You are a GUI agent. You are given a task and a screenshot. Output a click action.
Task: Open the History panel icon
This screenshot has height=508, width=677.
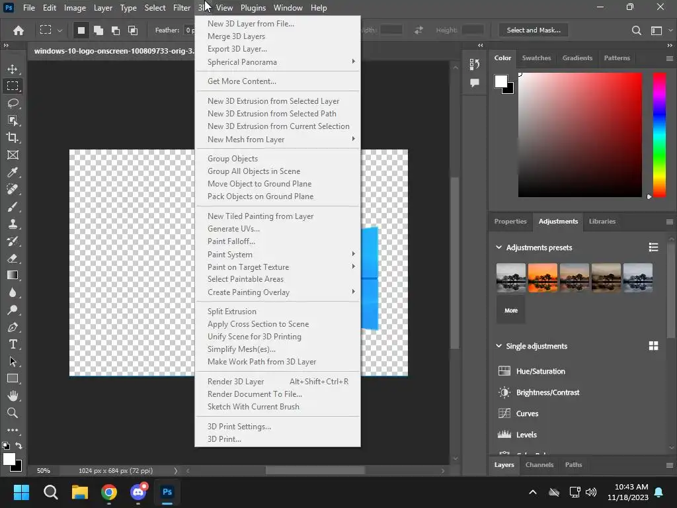click(x=475, y=64)
